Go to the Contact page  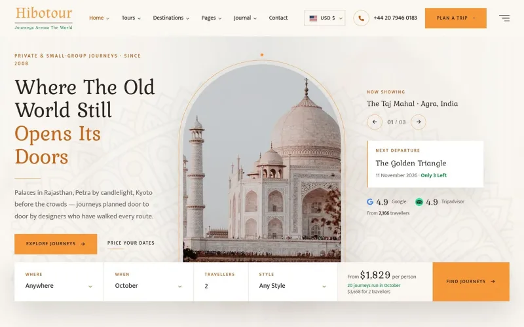click(278, 18)
